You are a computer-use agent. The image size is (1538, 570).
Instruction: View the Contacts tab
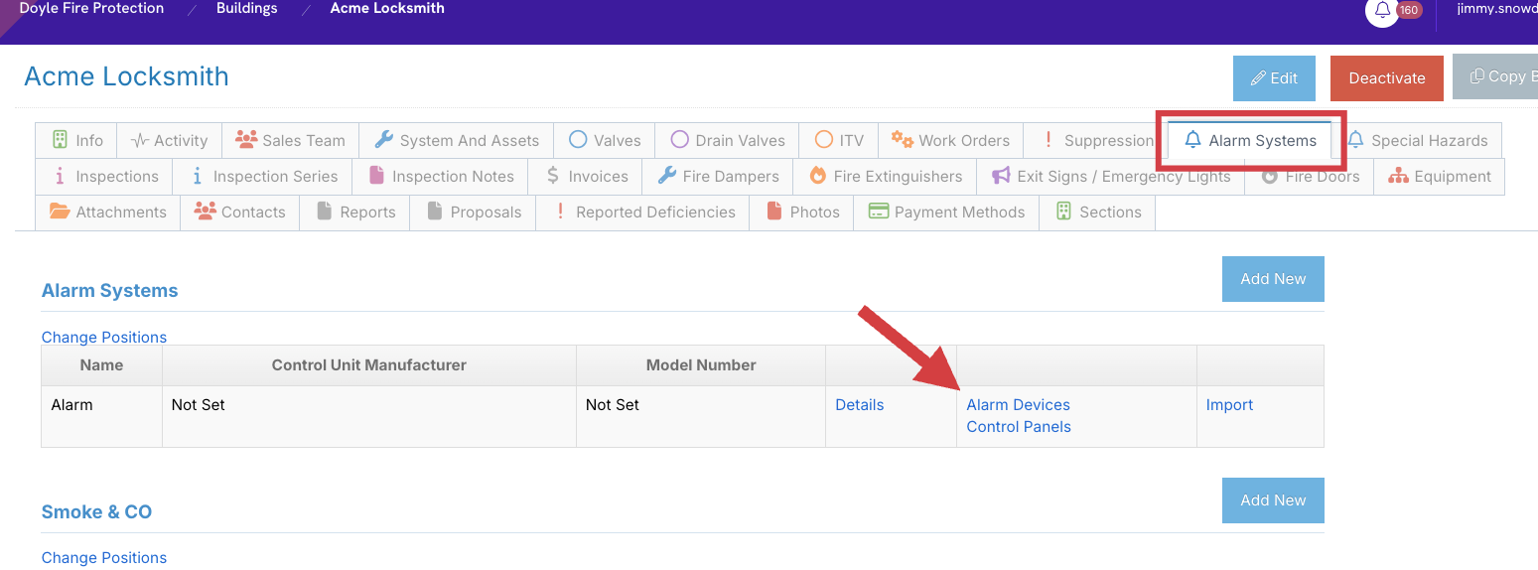(x=239, y=212)
